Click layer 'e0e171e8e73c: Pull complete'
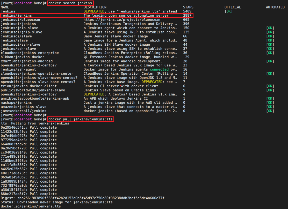The height and width of the screenshot is (209, 288). 29,173
